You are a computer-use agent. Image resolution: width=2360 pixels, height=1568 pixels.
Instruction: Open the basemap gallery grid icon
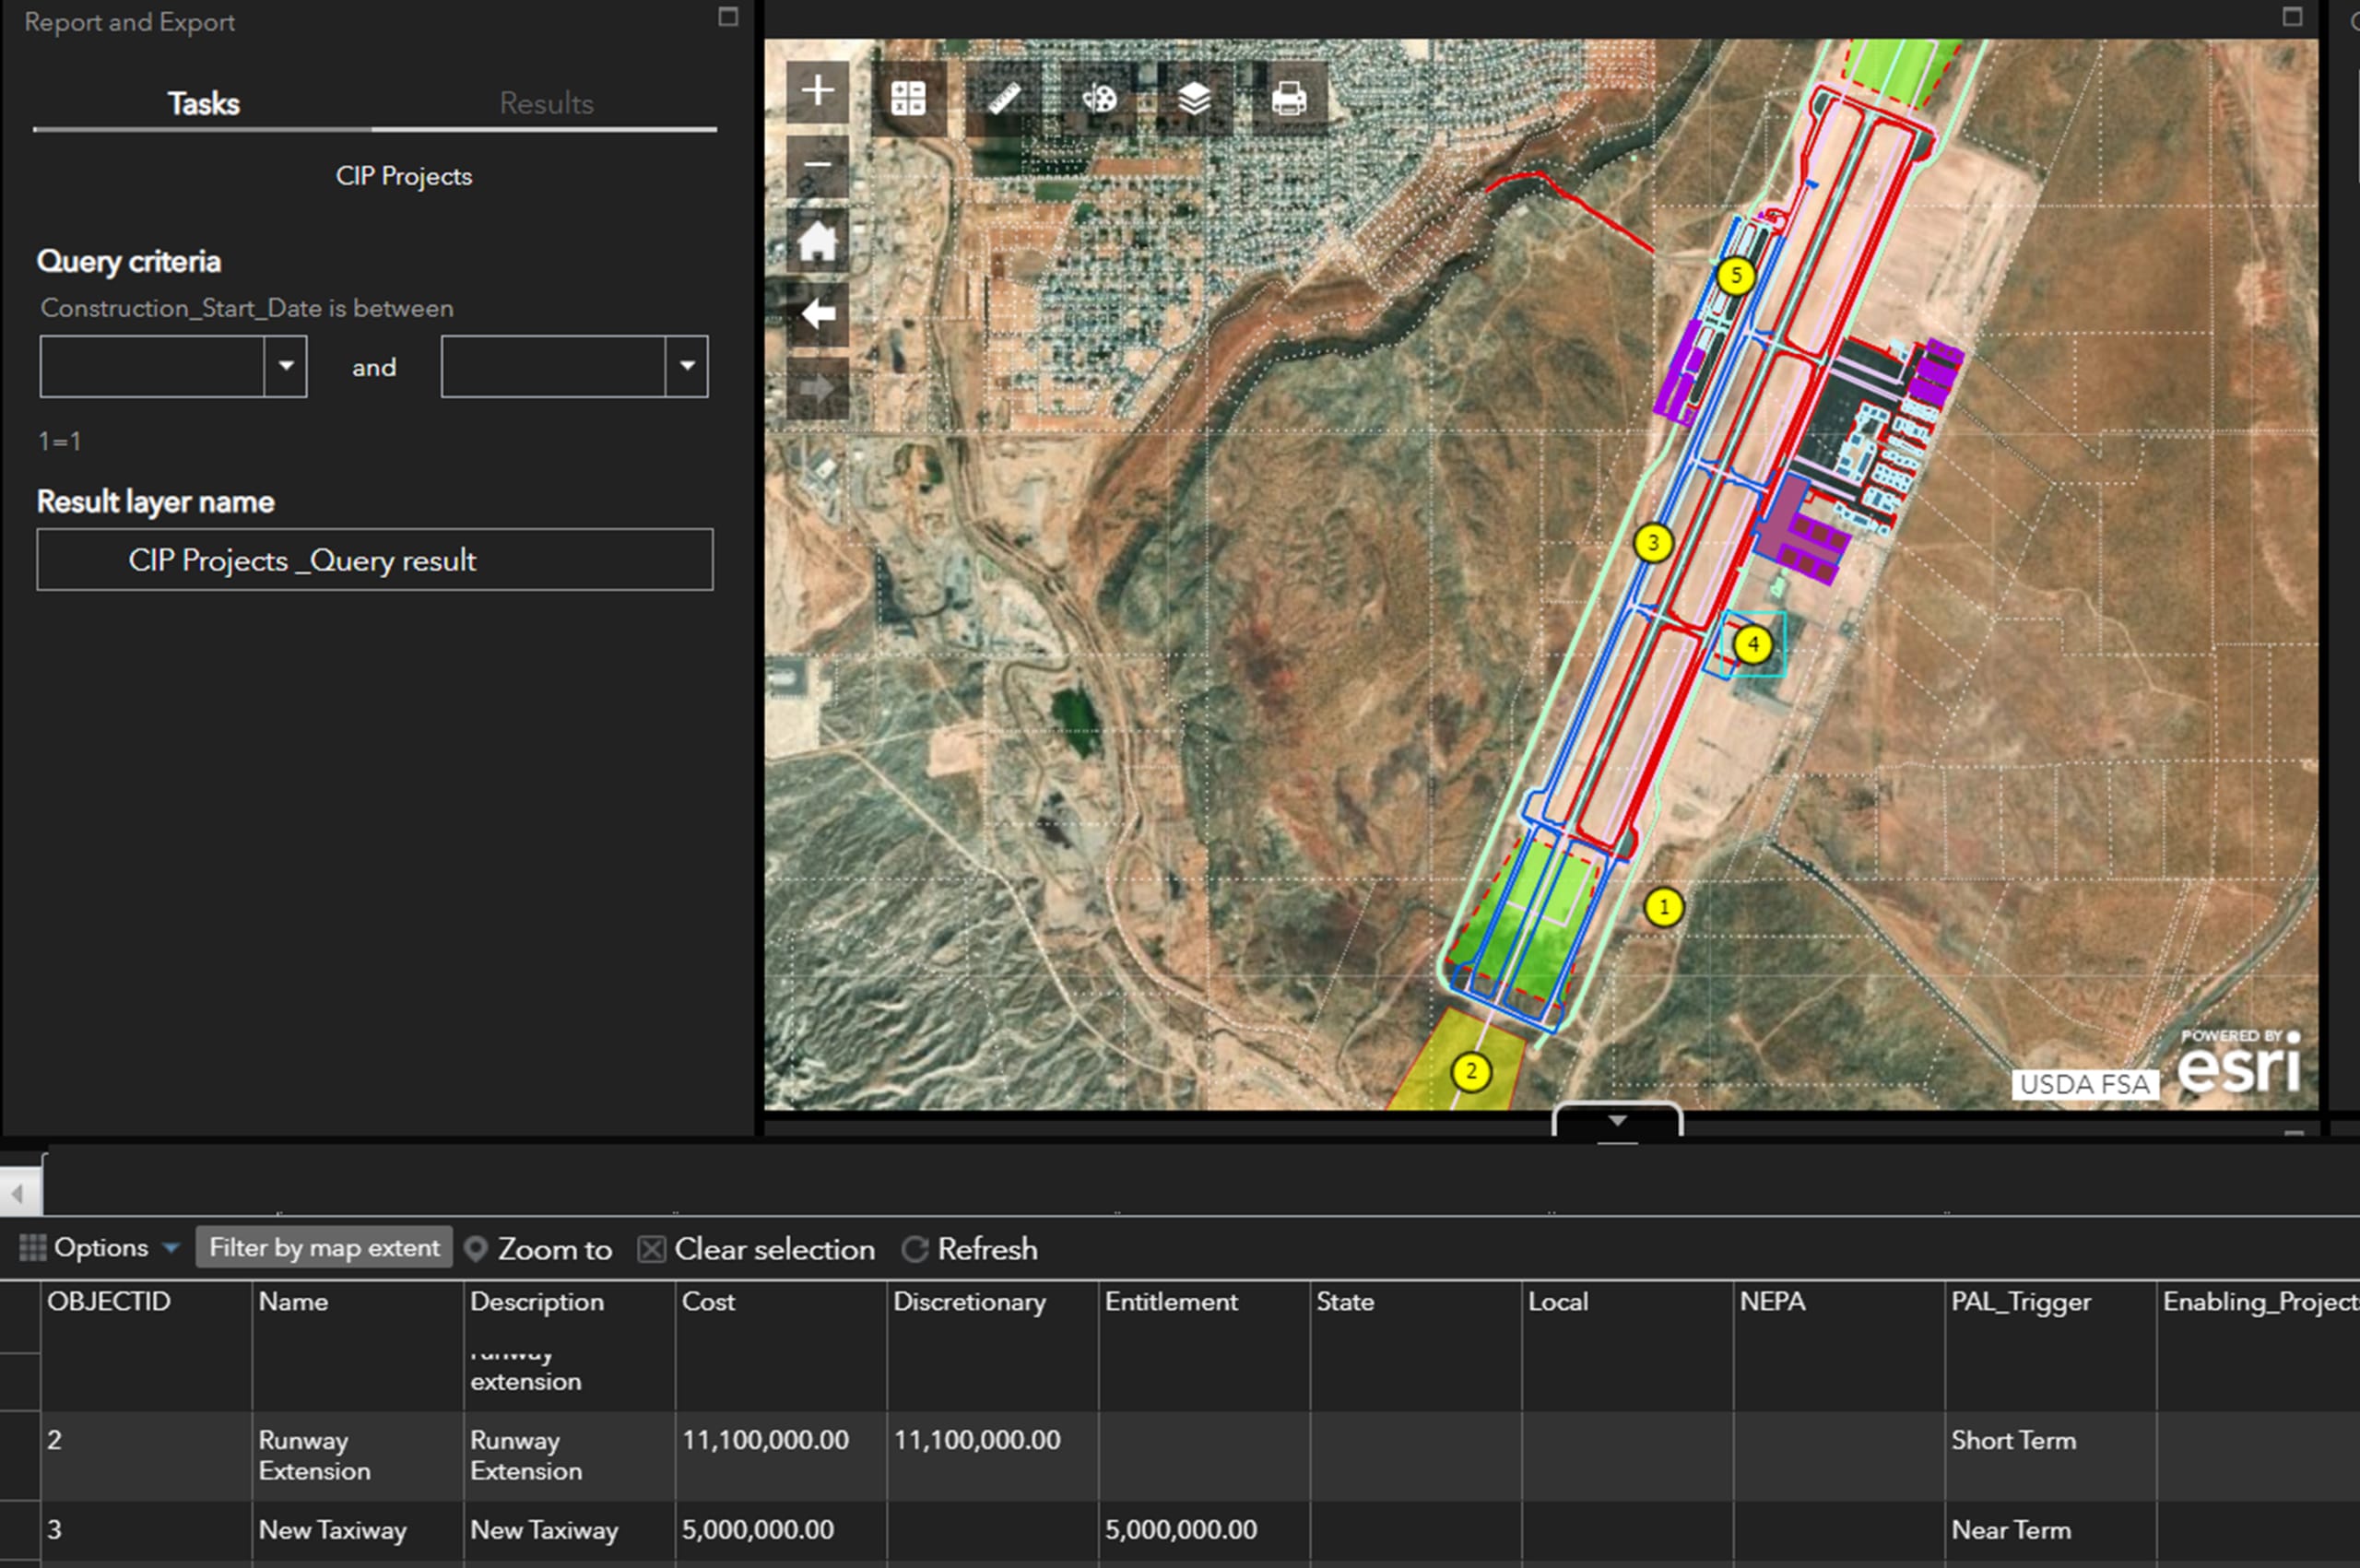(x=908, y=98)
